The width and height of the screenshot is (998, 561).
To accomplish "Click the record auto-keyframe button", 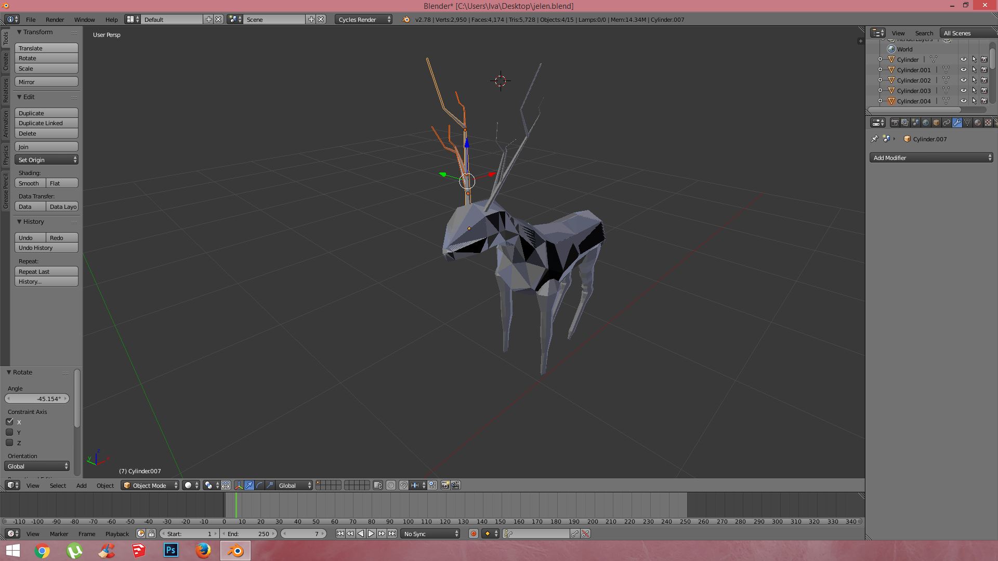I will click(473, 533).
